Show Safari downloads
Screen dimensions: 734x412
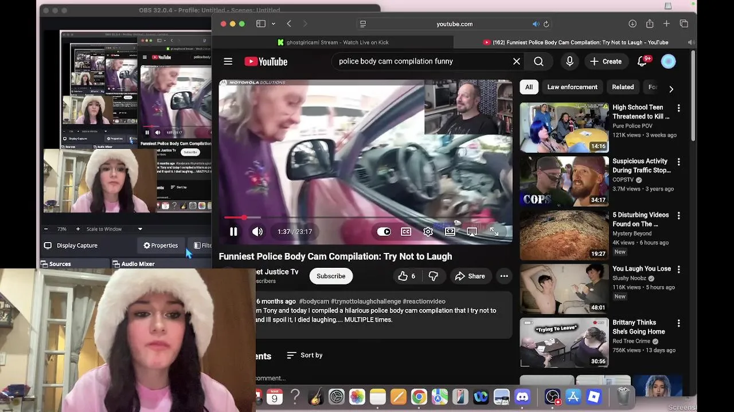click(x=633, y=24)
